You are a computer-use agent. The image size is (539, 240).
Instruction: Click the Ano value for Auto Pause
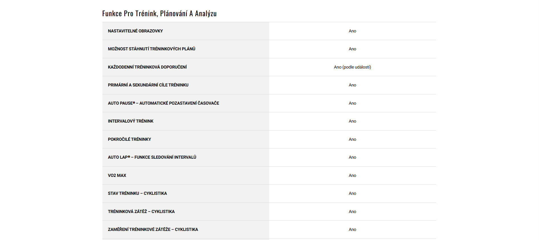352,103
